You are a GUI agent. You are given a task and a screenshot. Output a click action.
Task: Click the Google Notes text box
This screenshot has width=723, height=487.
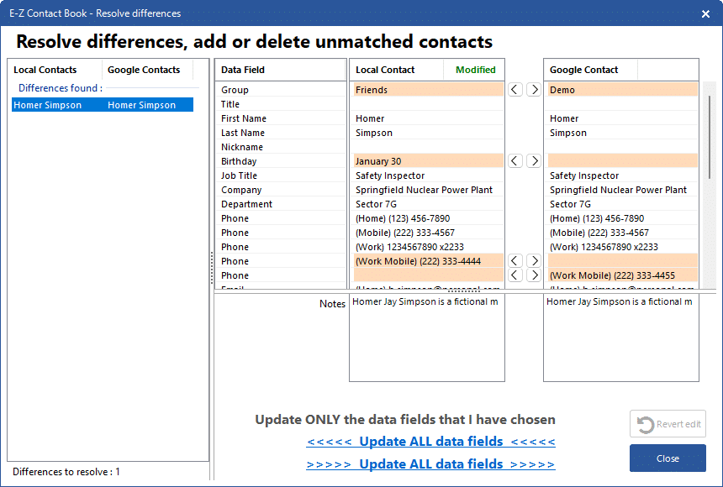(x=621, y=338)
